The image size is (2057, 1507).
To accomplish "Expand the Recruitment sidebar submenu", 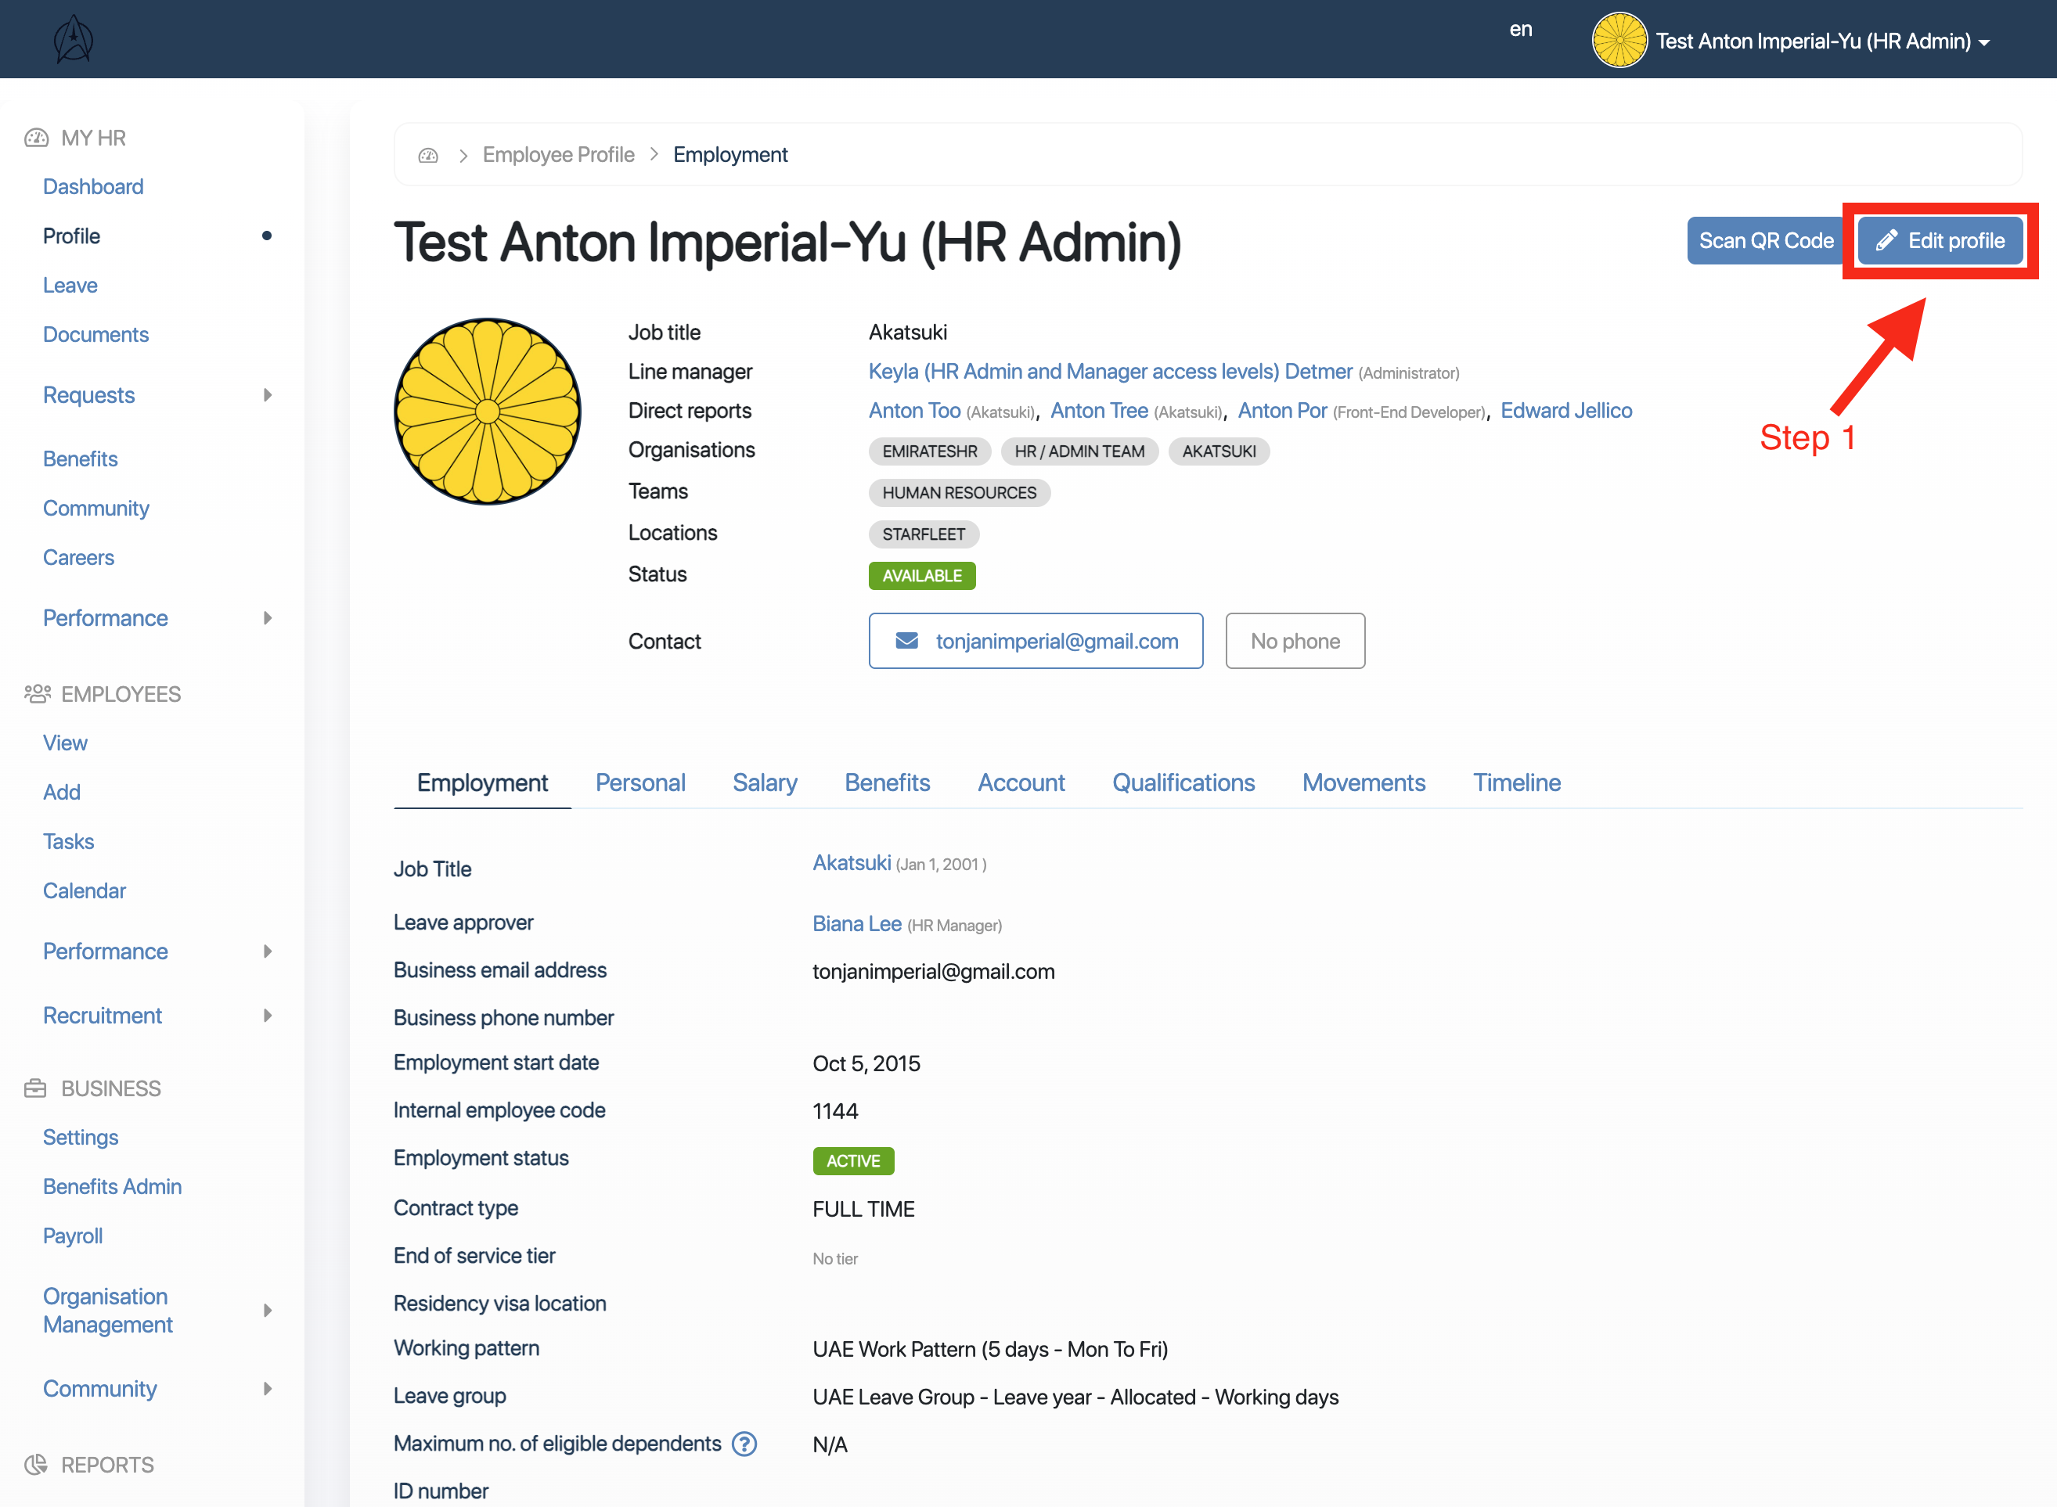I will pyautogui.click(x=268, y=1016).
